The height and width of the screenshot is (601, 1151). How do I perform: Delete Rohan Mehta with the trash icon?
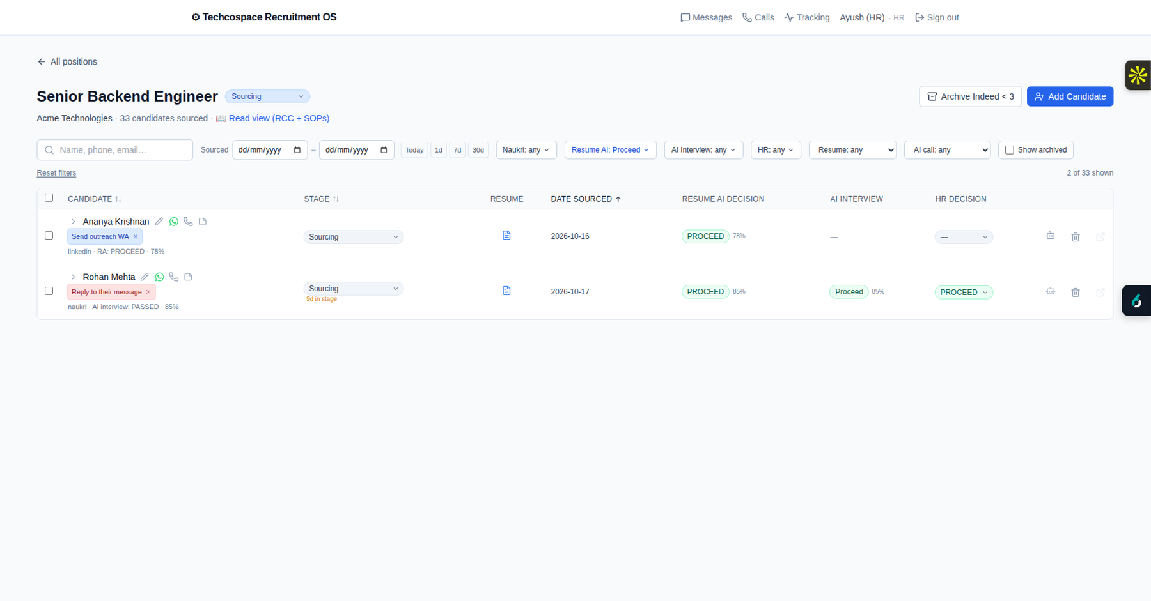1076,293
